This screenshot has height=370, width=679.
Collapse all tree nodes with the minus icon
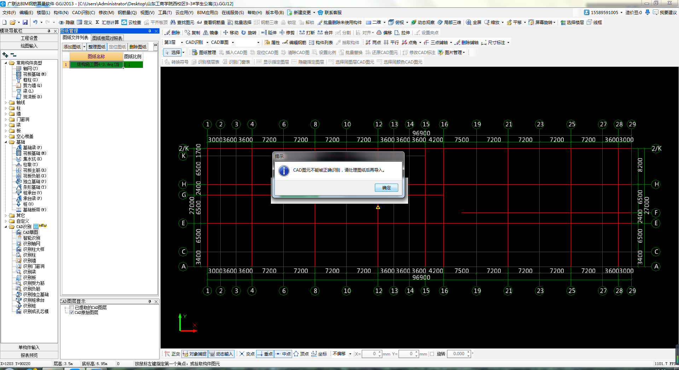[13, 55]
